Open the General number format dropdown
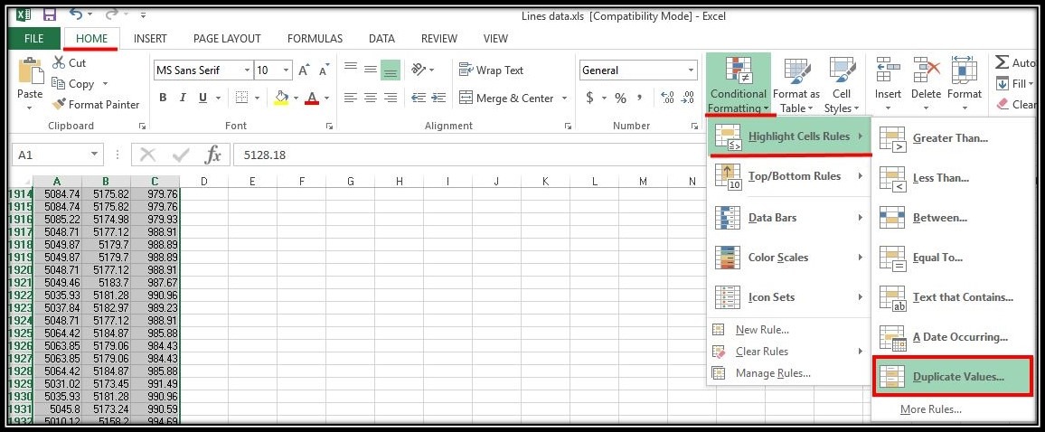Viewport: 1045px width, 432px height. 691,70
